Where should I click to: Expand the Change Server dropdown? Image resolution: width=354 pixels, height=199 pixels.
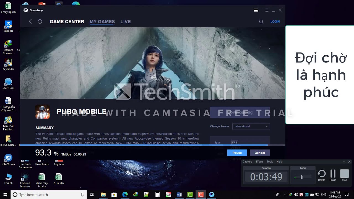point(251,126)
